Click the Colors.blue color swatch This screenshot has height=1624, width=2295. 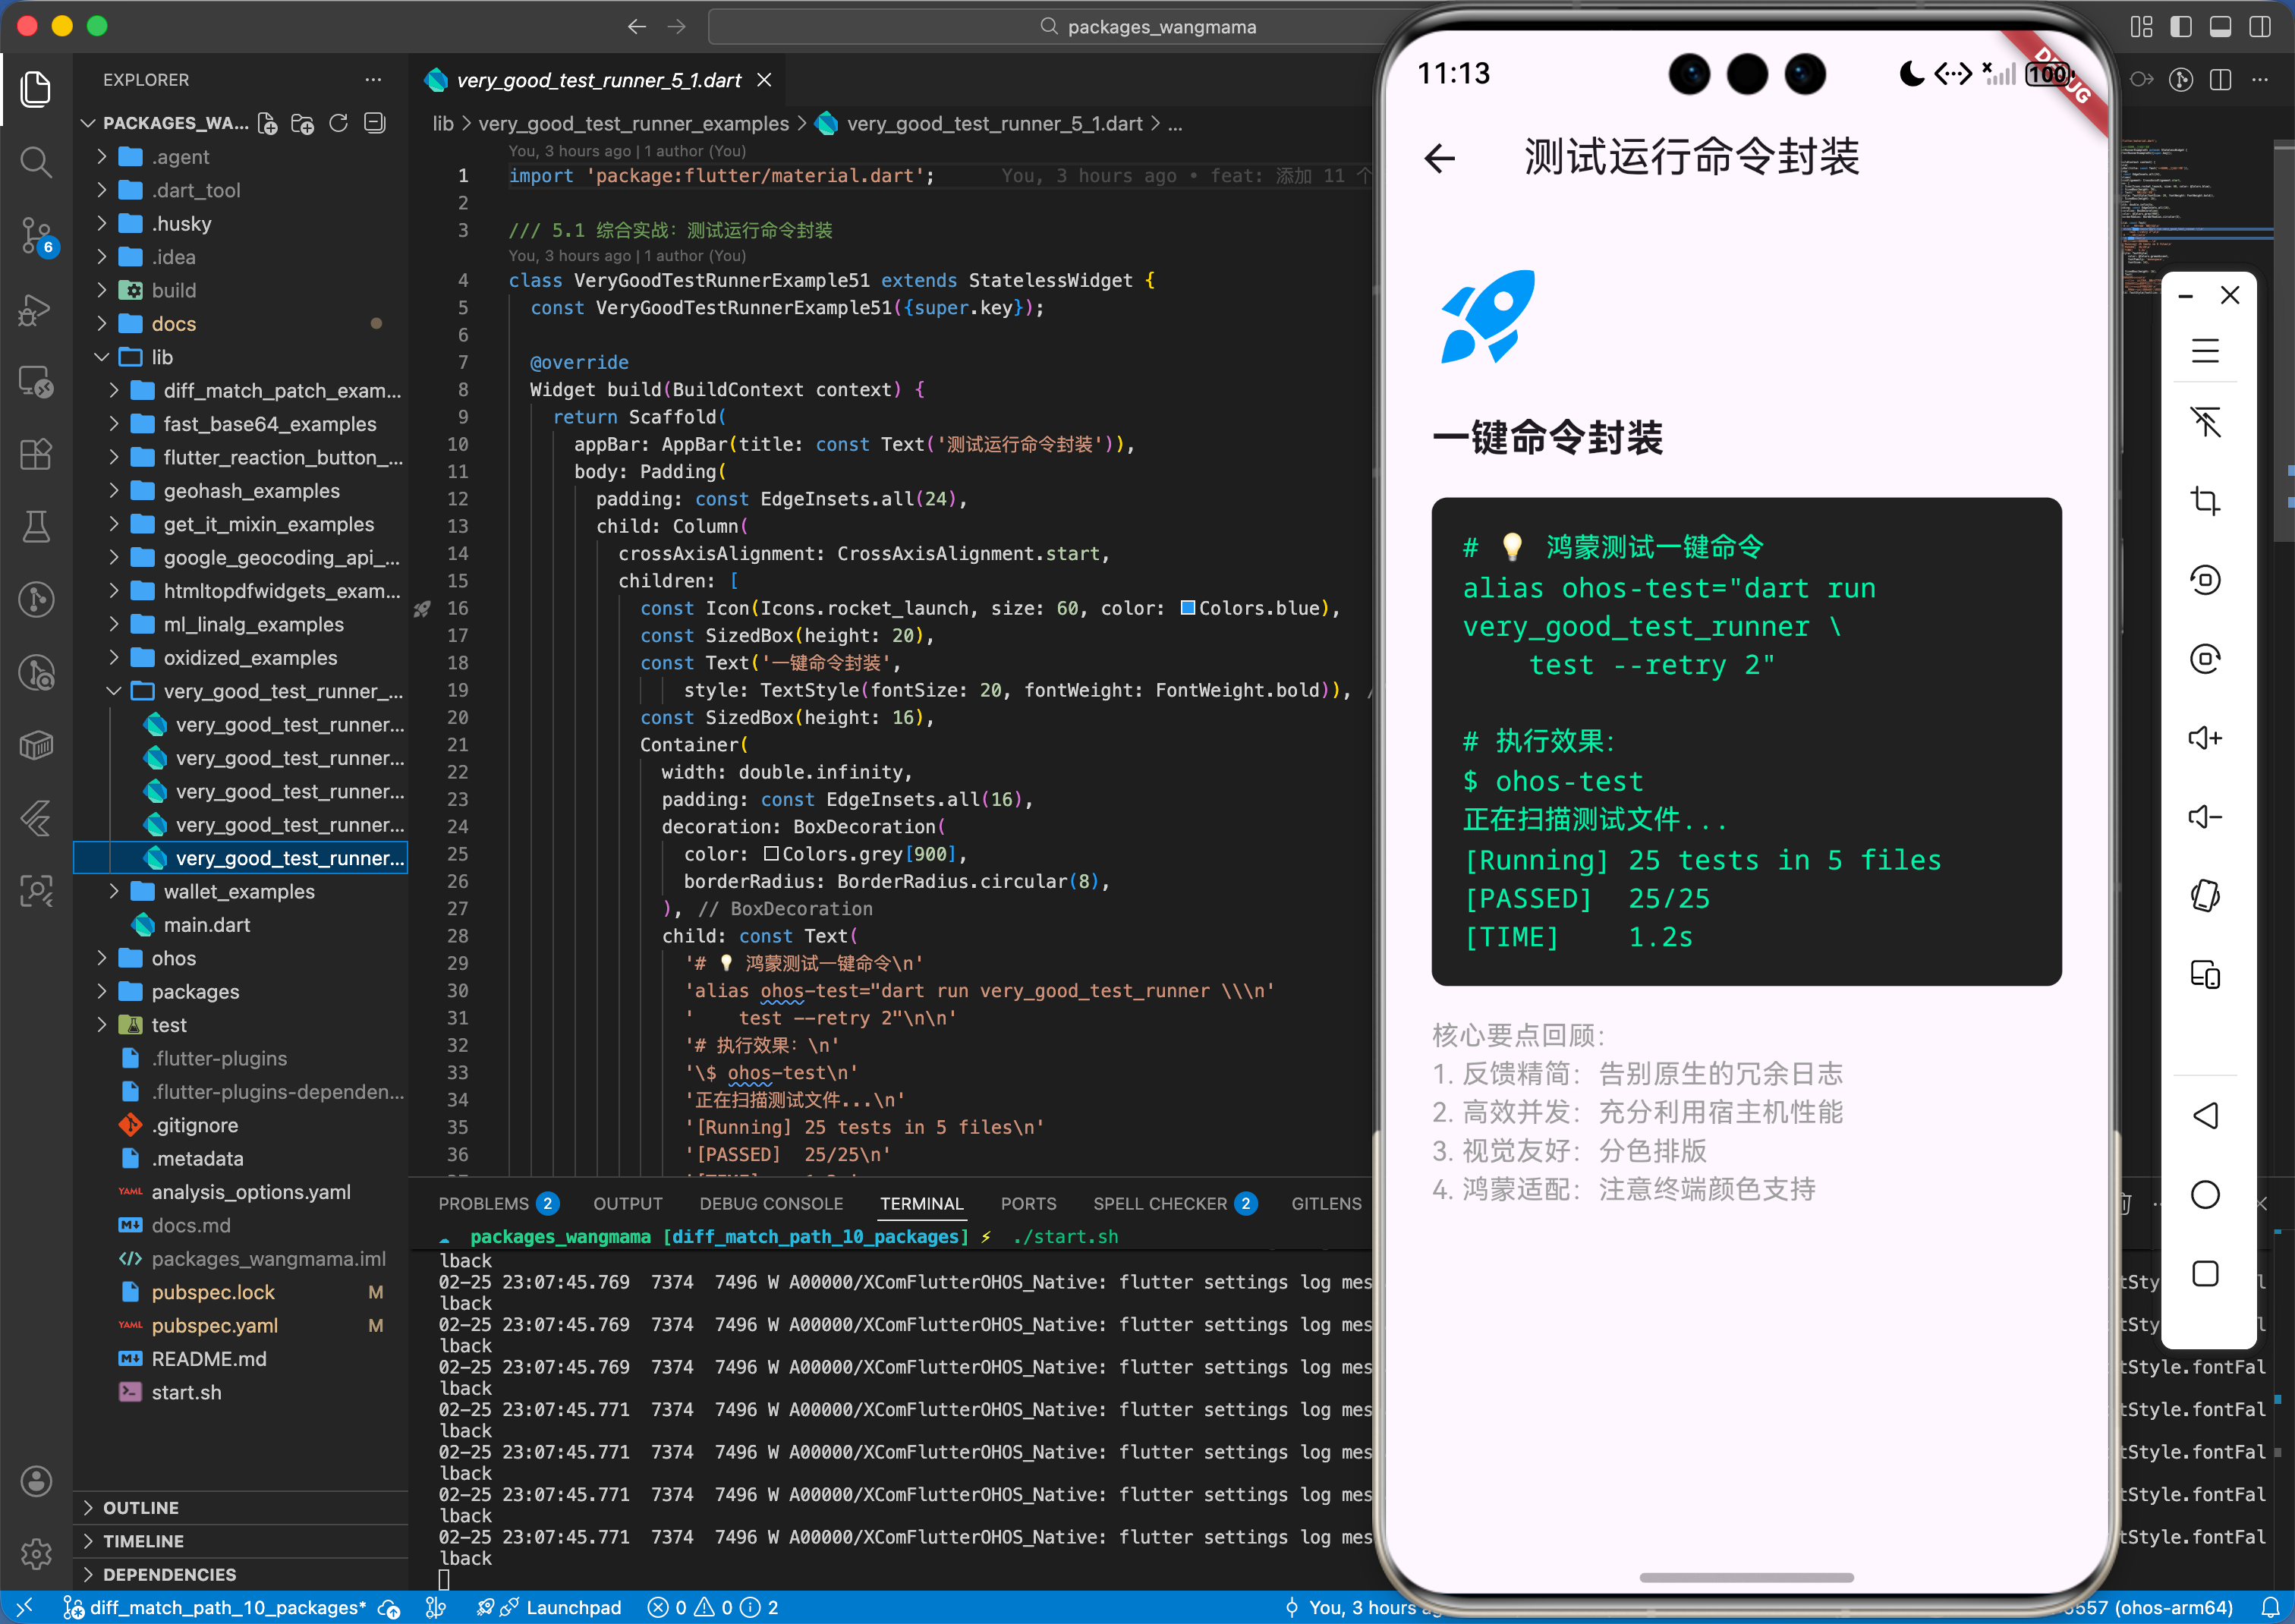tap(1188, 608)
